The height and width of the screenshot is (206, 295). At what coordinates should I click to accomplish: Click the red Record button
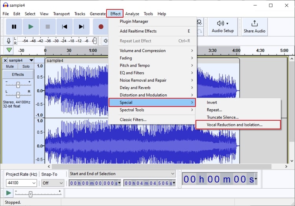(x=101, y=27)
